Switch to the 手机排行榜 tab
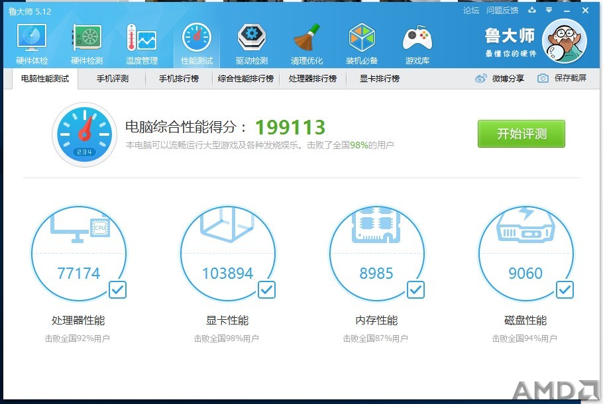The image size is (603, 404). click(x=179, y=79)
